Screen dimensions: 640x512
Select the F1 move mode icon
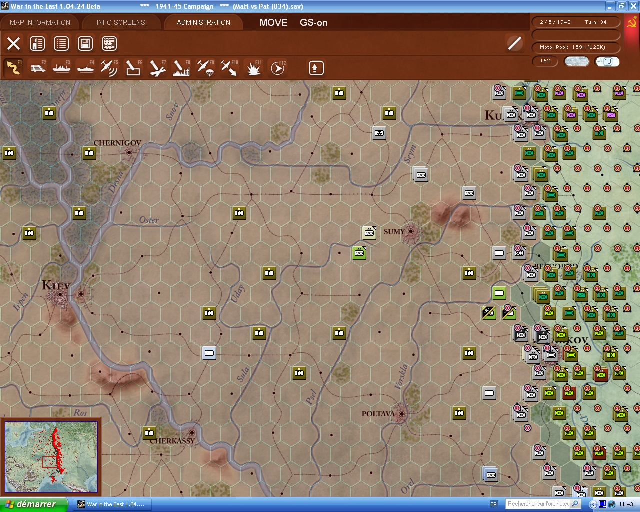(x=14, y=68)
